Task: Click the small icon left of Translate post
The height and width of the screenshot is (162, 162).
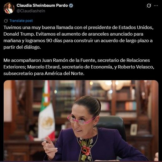Action: pos(6,21)
